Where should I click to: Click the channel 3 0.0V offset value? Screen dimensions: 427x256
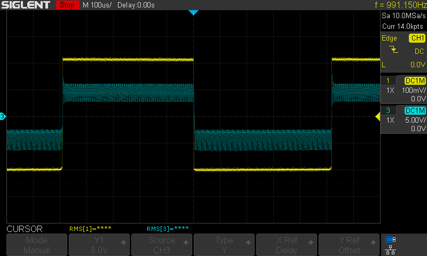pyautogui.click(x=418, y=129)
